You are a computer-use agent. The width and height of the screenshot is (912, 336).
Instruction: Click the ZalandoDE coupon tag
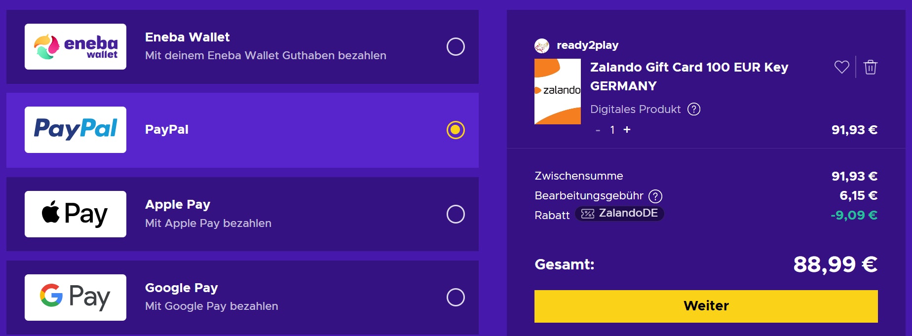point(620,214)
